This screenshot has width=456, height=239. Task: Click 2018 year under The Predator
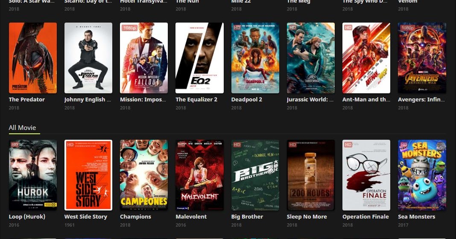[x=14, y=108]
